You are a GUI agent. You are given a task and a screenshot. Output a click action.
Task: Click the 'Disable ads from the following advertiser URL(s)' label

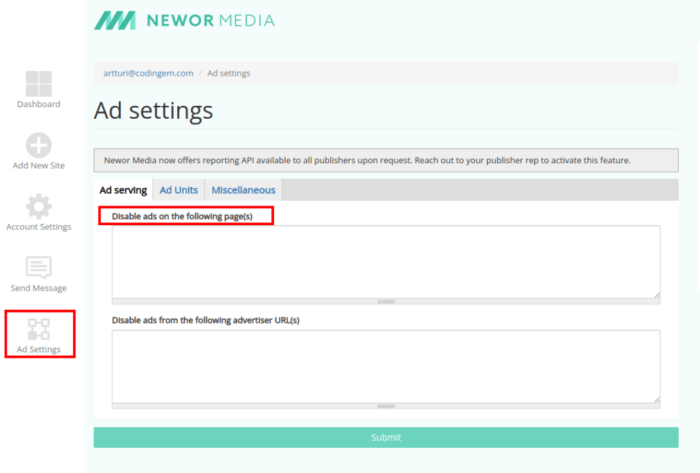[x=205, y=320]
